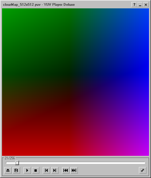Jump backward with the rewind button

[66, 170]
